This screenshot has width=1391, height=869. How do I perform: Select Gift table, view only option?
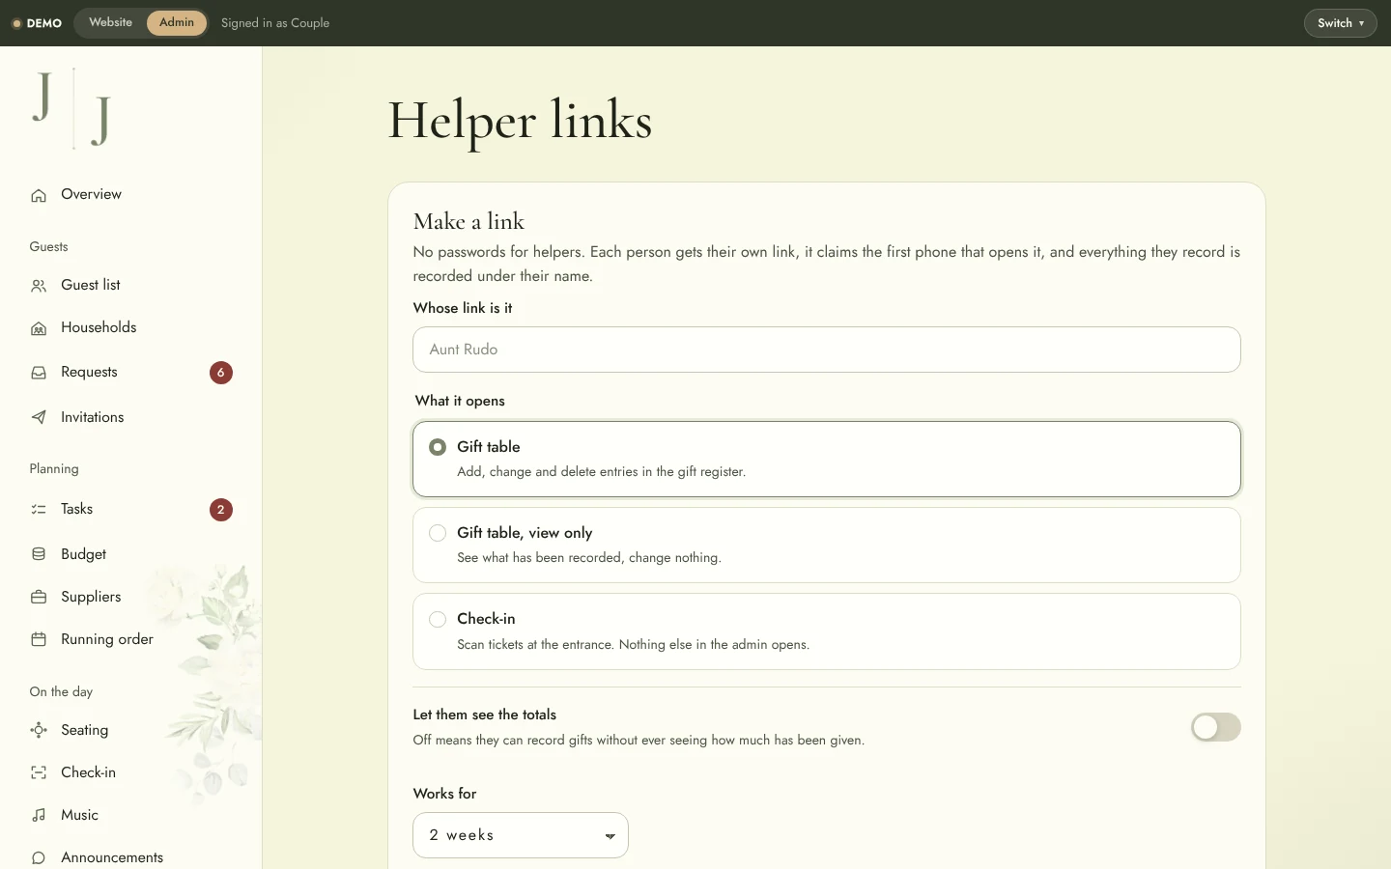click(827, 546)
